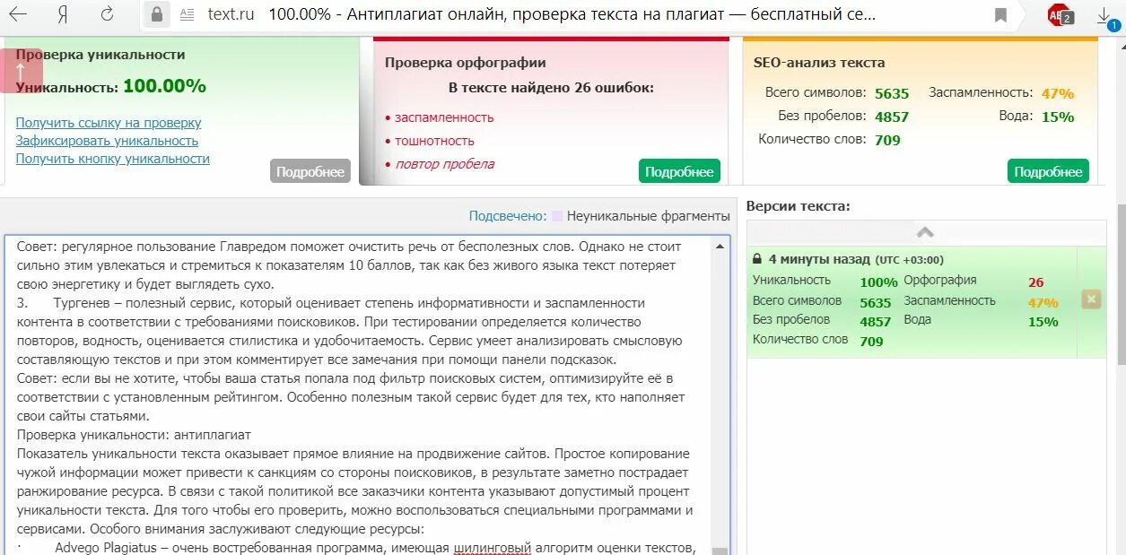Click the 'Проверка уникальности: антиплагиат' line in text

click(134, 435)
